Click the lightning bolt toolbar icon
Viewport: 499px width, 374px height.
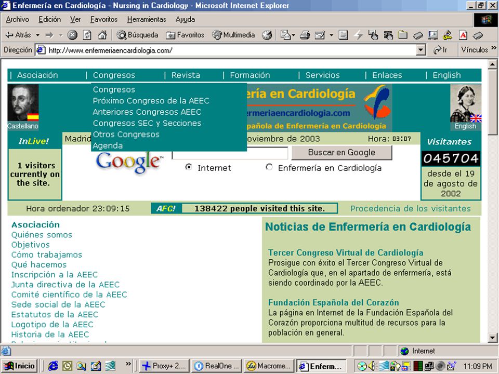point(359,35)
